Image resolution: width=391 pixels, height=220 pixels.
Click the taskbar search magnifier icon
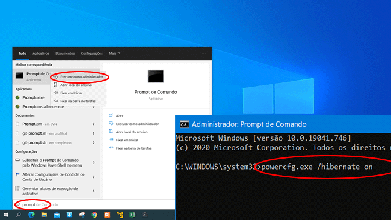coord(19,215)
